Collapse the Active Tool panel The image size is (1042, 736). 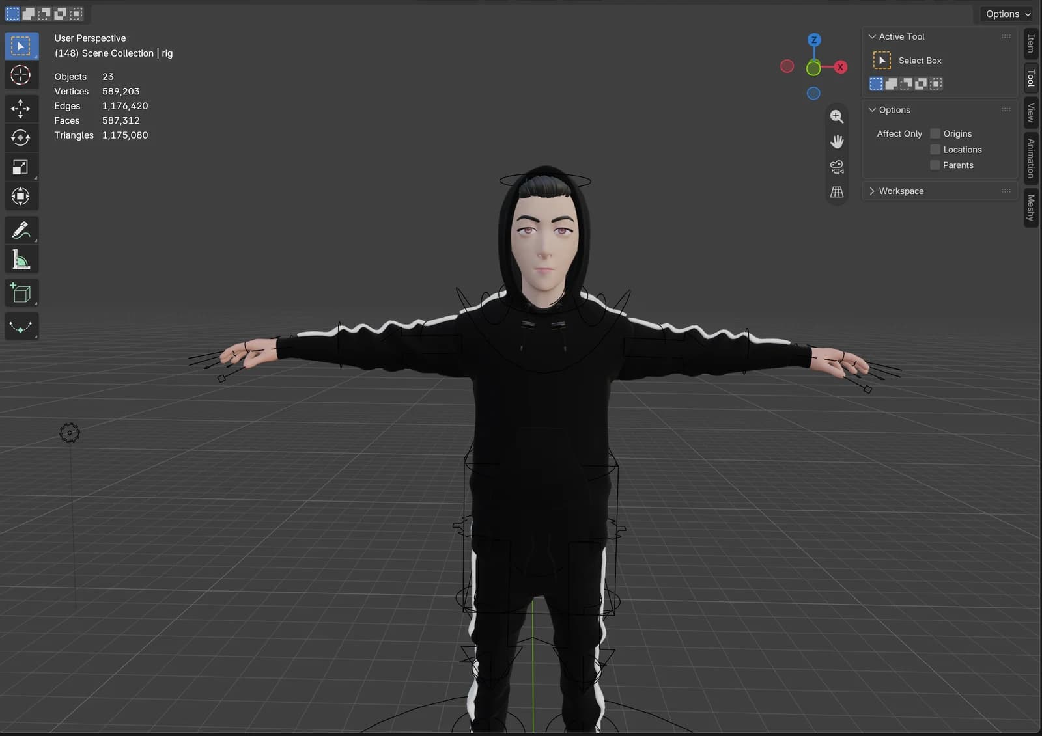(x=872, y=36)
